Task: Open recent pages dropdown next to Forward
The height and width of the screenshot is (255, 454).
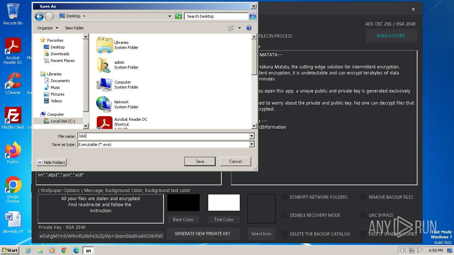Action: click(x=56, y=16)
